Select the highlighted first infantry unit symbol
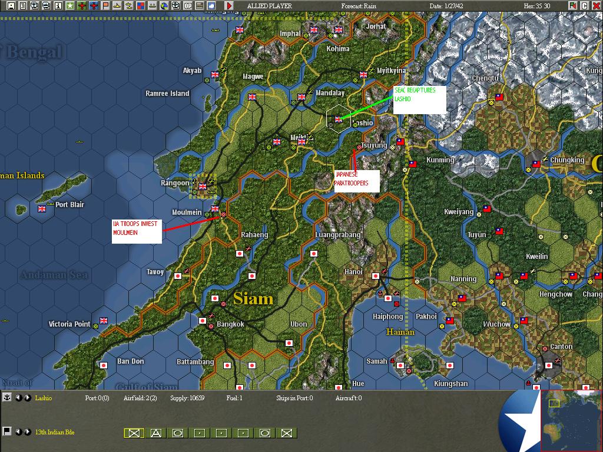 [134, 433]
